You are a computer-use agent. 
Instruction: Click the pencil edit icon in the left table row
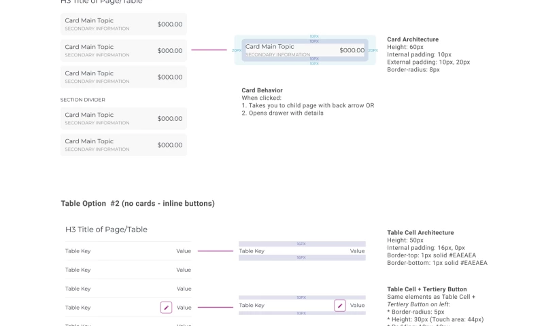point(166,308)
